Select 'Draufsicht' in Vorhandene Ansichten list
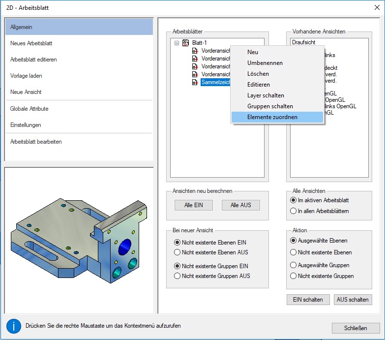 pyautogui.click(x=303, y=43)
